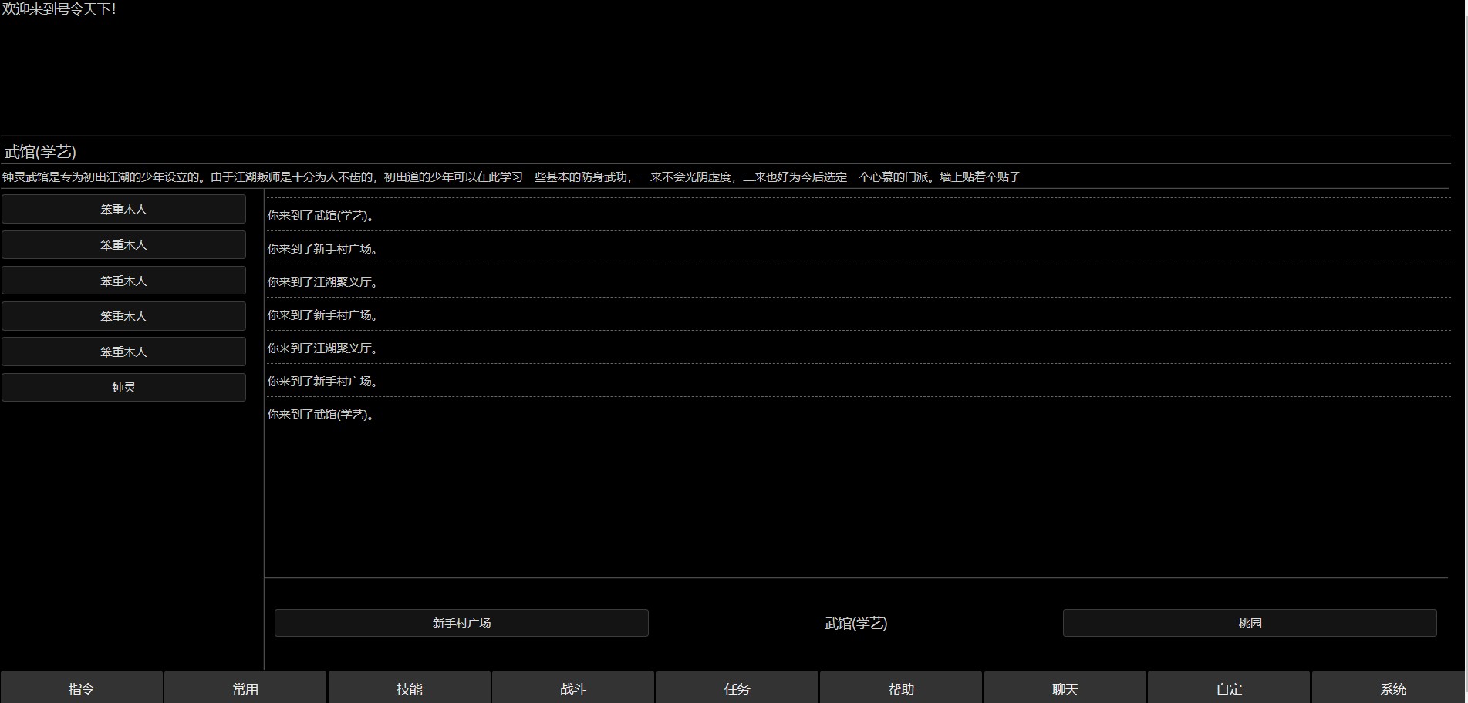Click the first log line 你来到了武馆(学艺)。
This screenshot has height=703, width=1468.
click(322, 215)
